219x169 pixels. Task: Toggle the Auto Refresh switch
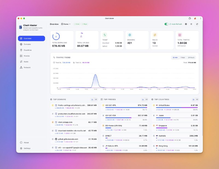(x=166, y=24)
